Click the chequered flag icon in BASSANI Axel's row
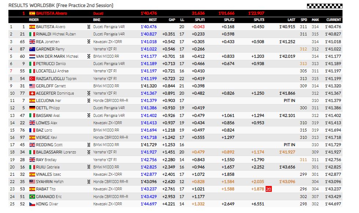 point(89,115)
